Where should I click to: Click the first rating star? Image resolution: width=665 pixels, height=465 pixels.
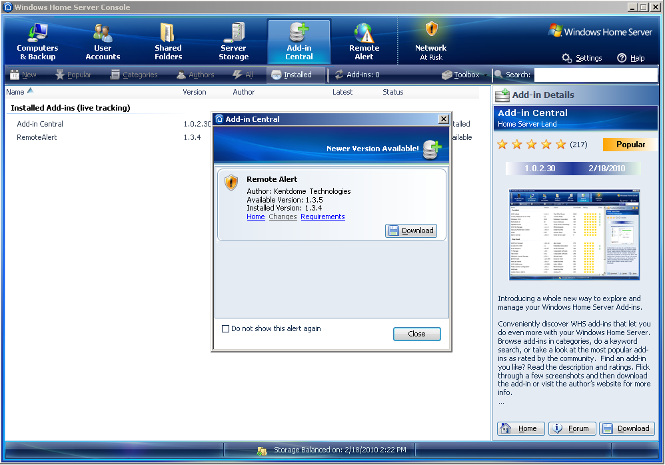pos(502,145)
